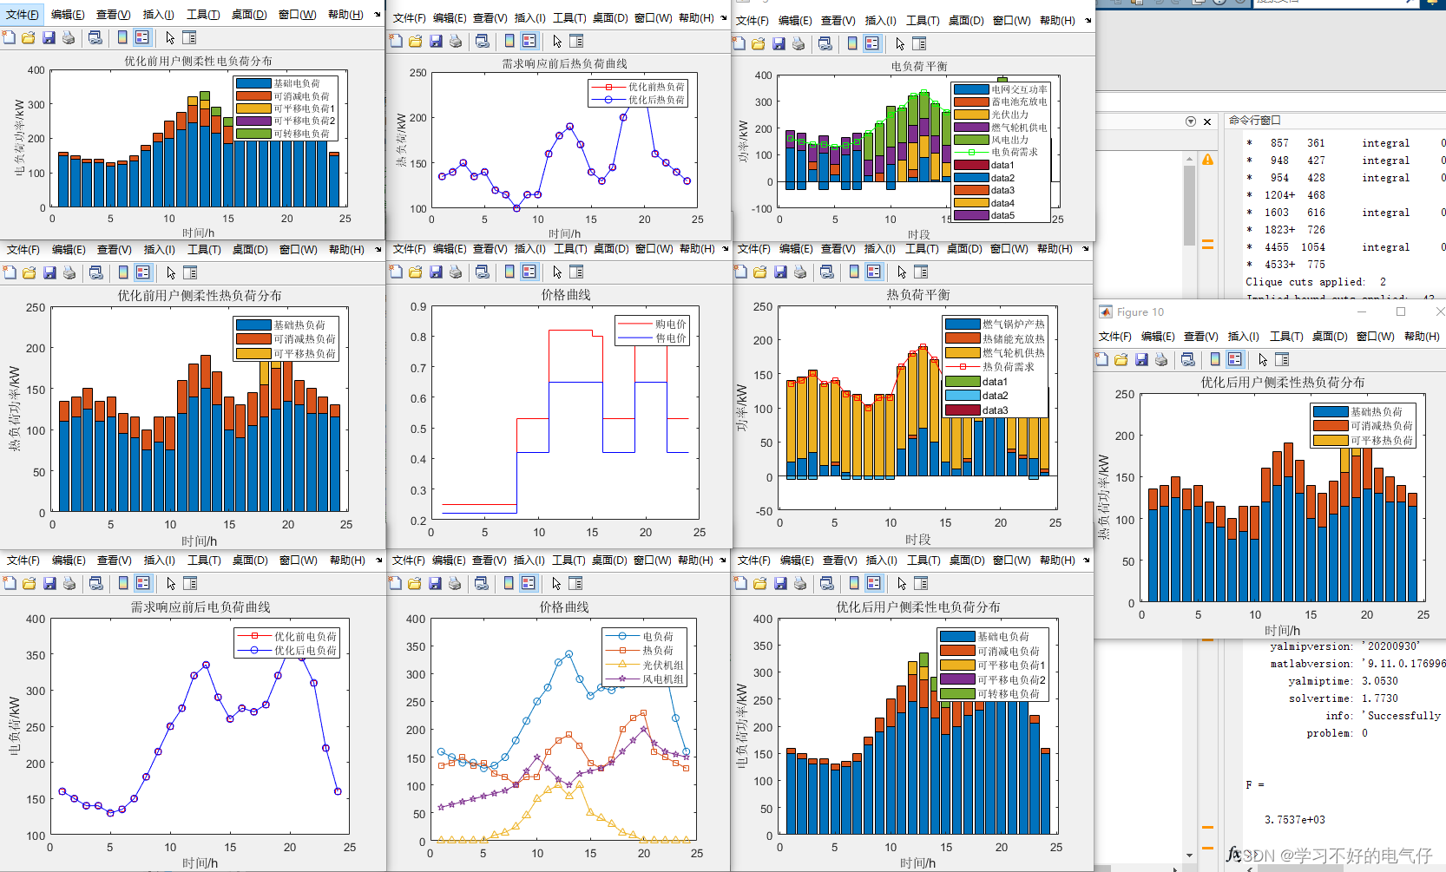This screenshot has height=872, width=1446.
Task: Toggle legend button in 优化前用户侧柔性电负荷分布 window
Action: [x=142, y=37]
